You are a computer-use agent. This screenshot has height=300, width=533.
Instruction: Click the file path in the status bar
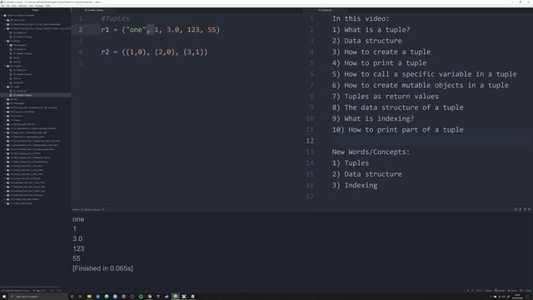(x=16, y=291)
